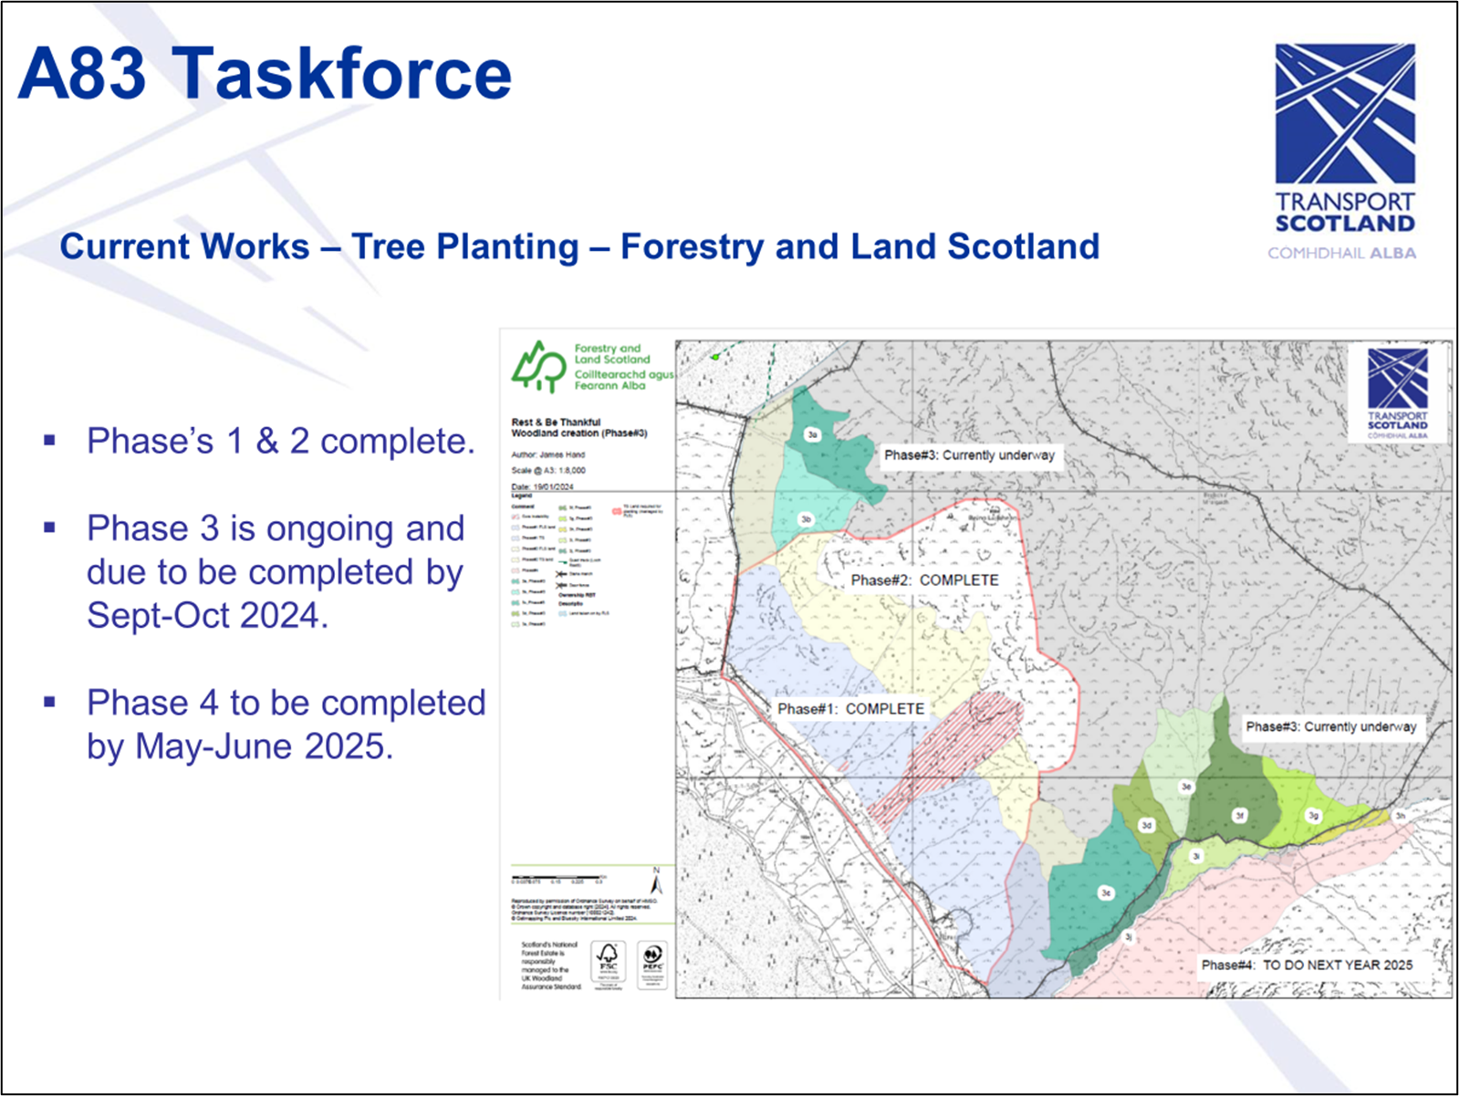Click the FSC certification logo
This screenshot has height=1096, width=1459.
click(608, 965)
